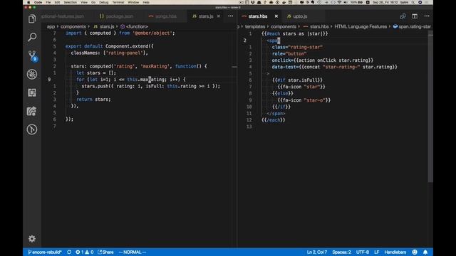Image resolution: width=456 pixels, height=256 pixels.
Task: Click the Share button in status bar
Action: (106, 252)
